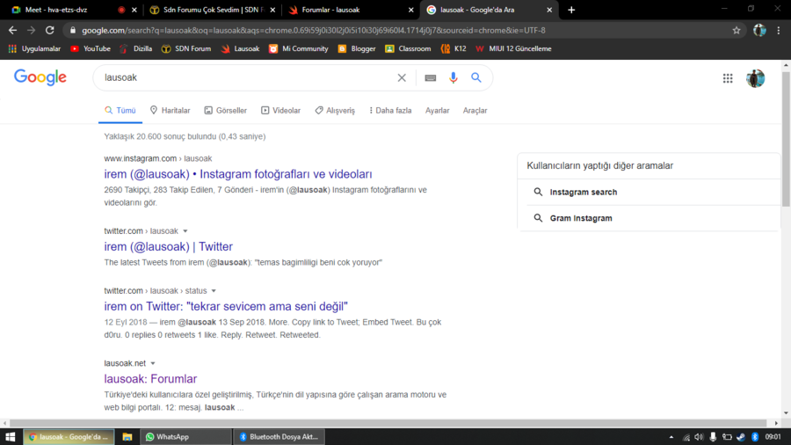Expand lausoak.net result options arrow

(x=153, y=363)
